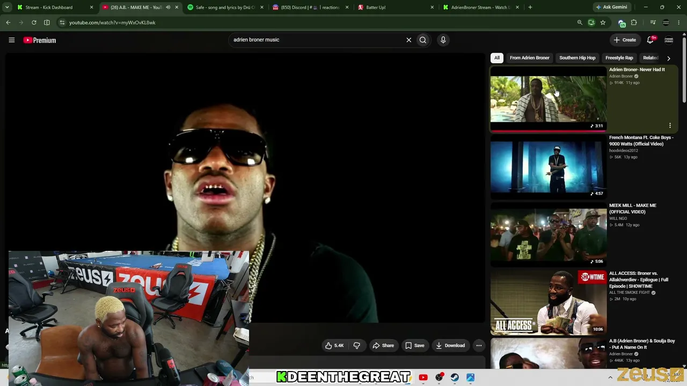687x386 pixels.
Task: Open the media controls toolbar button
Action: tap(653, 23)
